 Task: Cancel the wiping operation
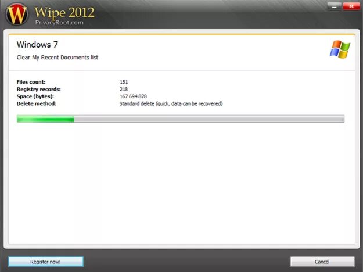click(x=322, y=262)
